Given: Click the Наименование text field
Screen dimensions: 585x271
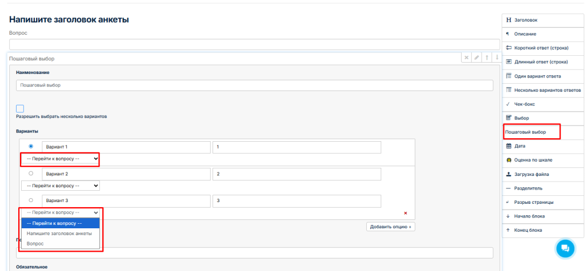Looking at the screenshot, I should pos(254,85).
